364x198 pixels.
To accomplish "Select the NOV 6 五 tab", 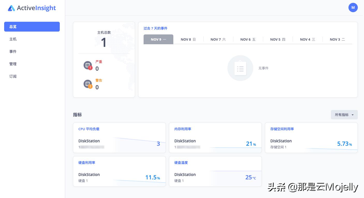I will tap(248, 39).
